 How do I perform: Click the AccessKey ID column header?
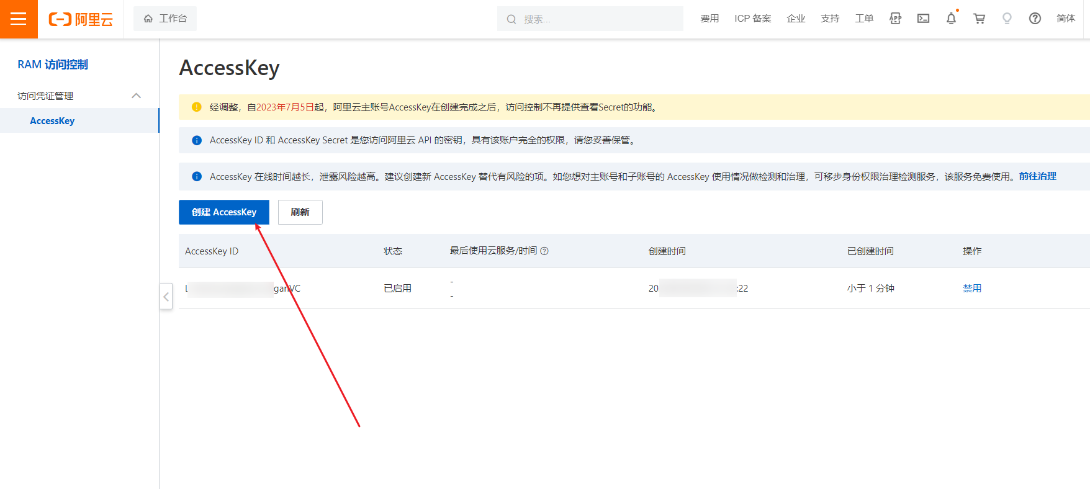point(212,251)
